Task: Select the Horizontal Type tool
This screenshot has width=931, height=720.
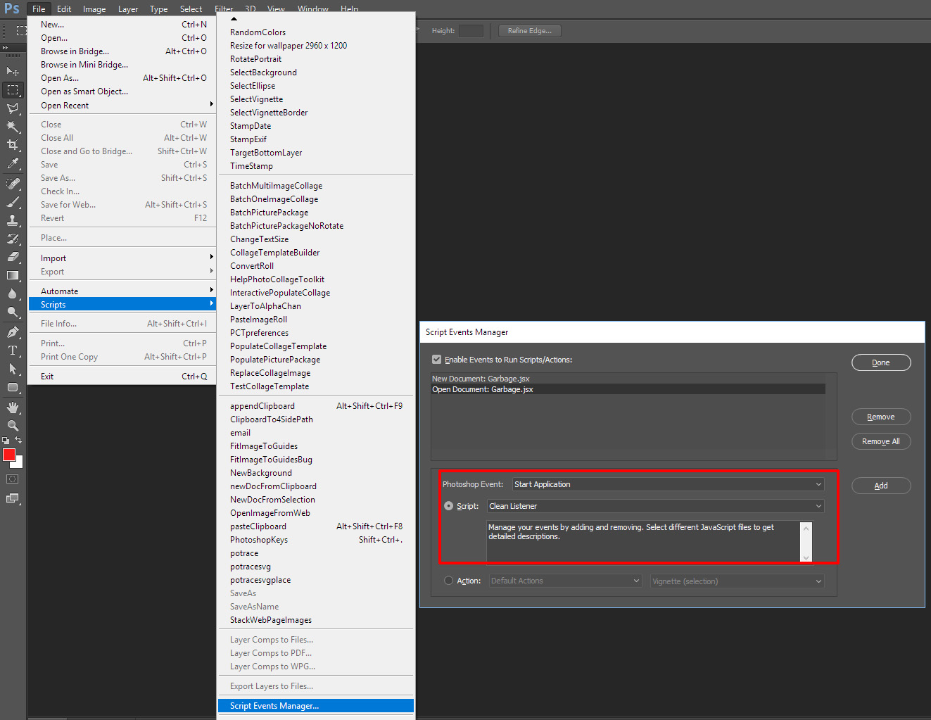Action: 13,348
